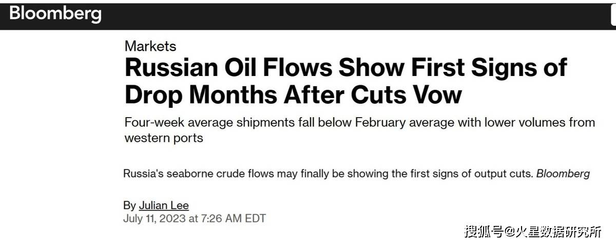616x245 pixels.
Task: Click the headline line "Drop Months After Cuts Vow"
Action: (293, 95)
